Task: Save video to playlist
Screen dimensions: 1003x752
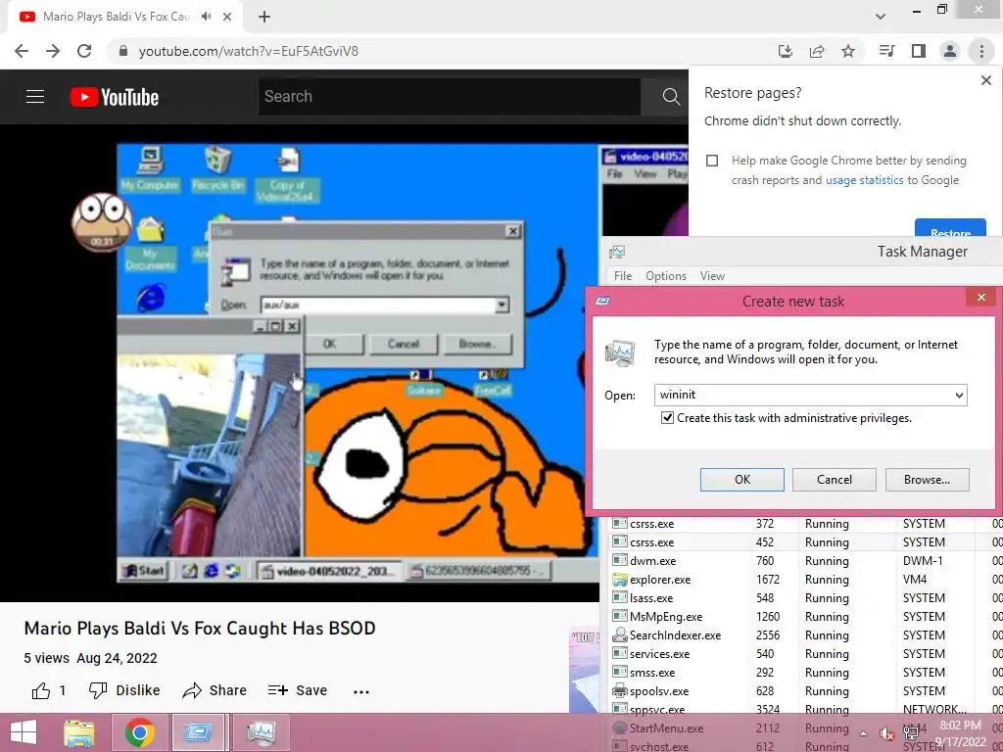Action: 298,690
